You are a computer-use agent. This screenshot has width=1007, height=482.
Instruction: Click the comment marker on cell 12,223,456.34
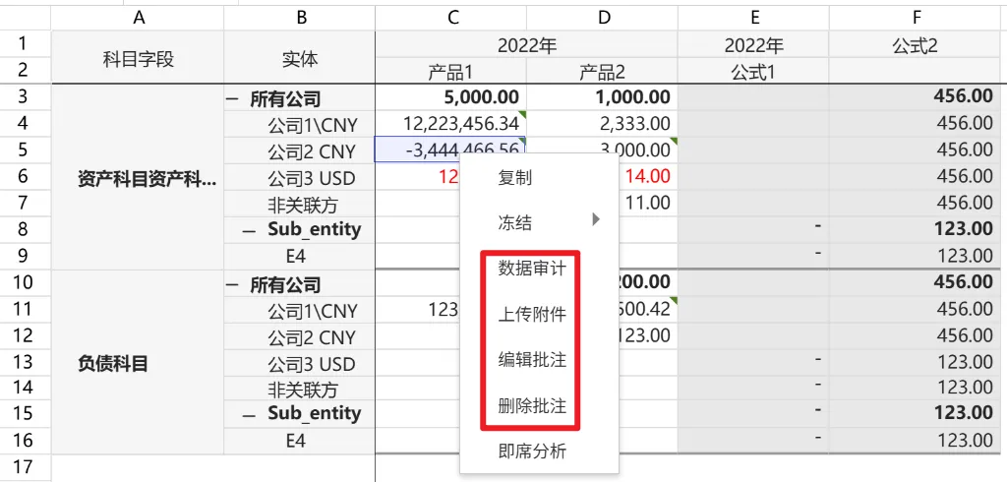tap(522, 115)
